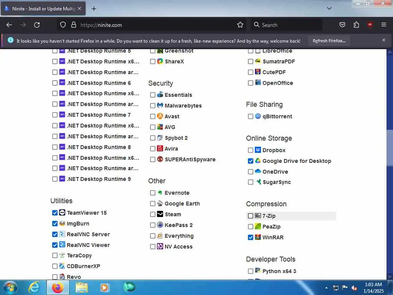The image size is (393, 295).
Task: Click the Avira red icon
Action: click(x=160, y=149)
